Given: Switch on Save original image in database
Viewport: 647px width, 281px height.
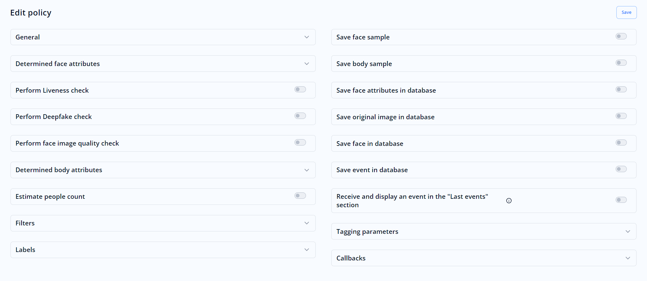Looking at the screenshot, I should [621, 116].
